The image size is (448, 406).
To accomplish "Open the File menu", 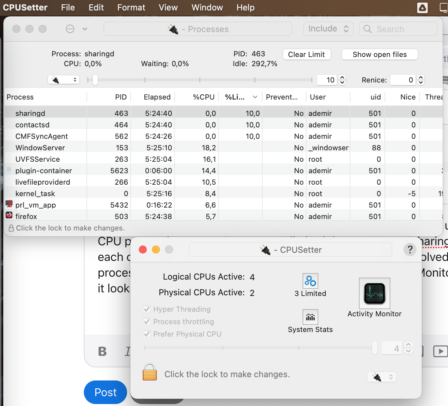I will coord(68,8).
